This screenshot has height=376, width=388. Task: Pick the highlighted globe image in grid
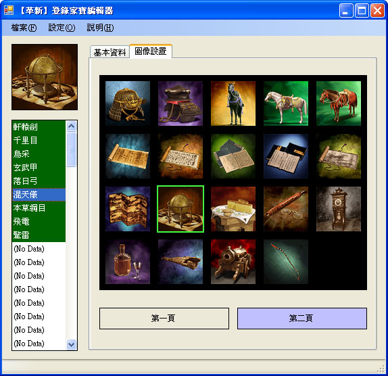[180, 209]
